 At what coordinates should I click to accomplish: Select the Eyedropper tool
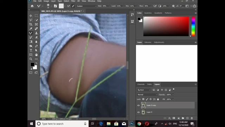pyautogui.click(x=31, y=29)
